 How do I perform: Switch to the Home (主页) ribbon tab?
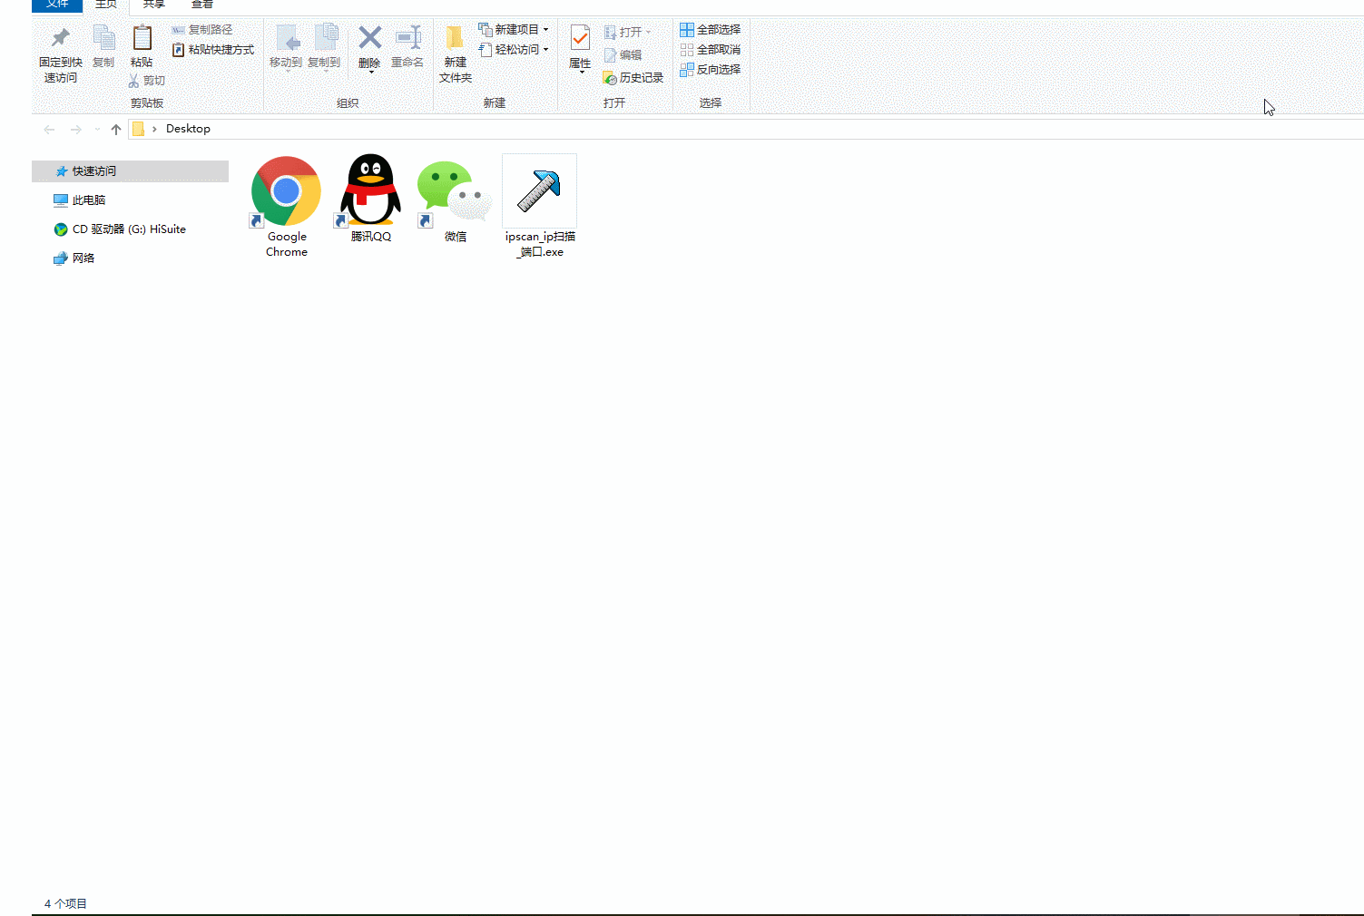[x=106, y=5]
